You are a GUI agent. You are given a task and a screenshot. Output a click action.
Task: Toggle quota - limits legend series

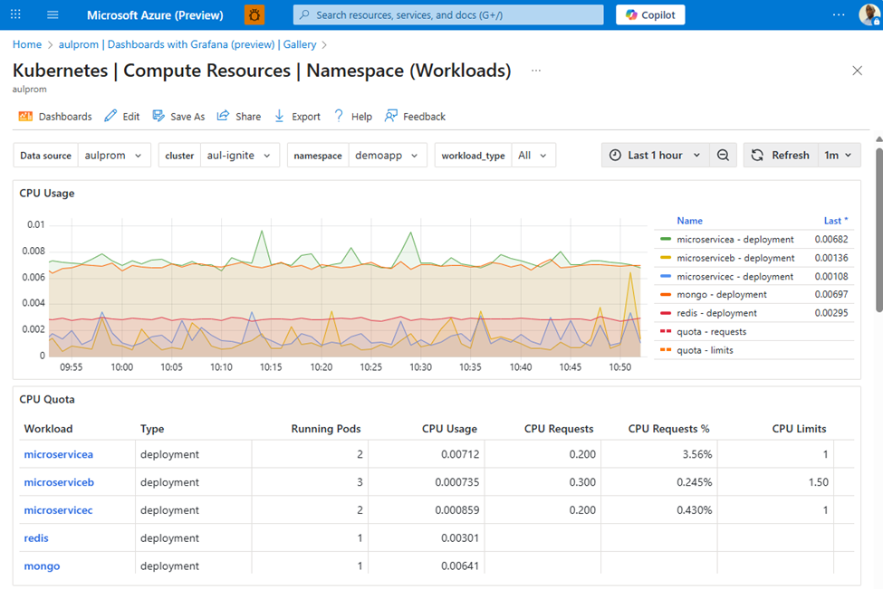coord(705,350)
